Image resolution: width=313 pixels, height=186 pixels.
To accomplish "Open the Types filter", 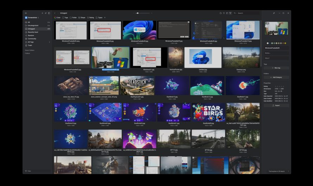I will click(x=99, y=18).
